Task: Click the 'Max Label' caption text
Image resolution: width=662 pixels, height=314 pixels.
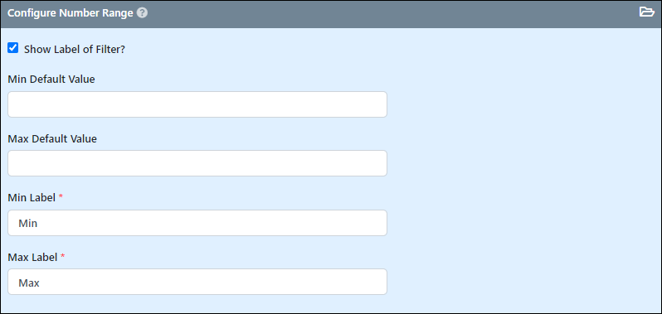Action: click(x=32, y=257)
